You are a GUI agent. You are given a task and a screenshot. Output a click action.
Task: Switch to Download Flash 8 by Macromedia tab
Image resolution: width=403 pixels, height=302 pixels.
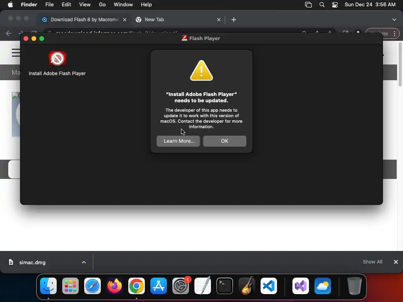(84, 20)
